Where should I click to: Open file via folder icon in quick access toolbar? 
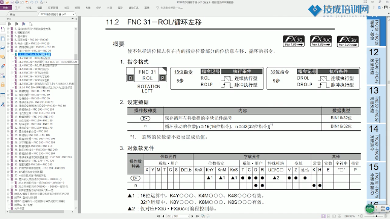click(7, 2)
